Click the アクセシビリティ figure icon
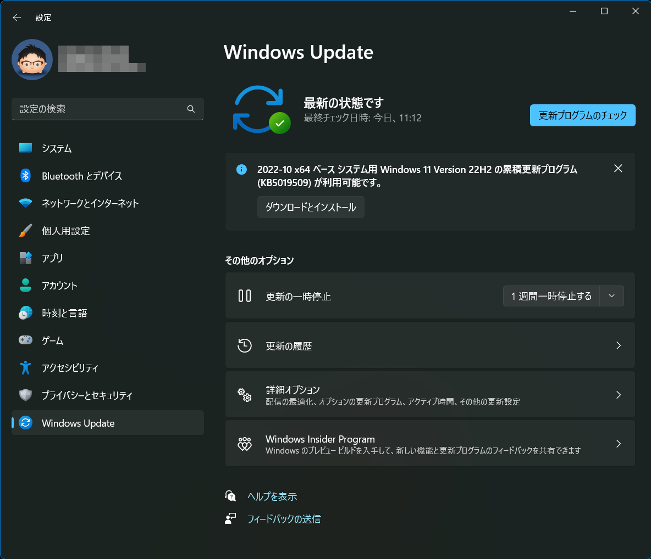The height and width of the screenshot is (559, 651). coord(25,368)
